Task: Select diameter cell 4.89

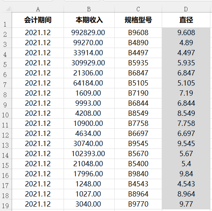Action: pos(186,43)
